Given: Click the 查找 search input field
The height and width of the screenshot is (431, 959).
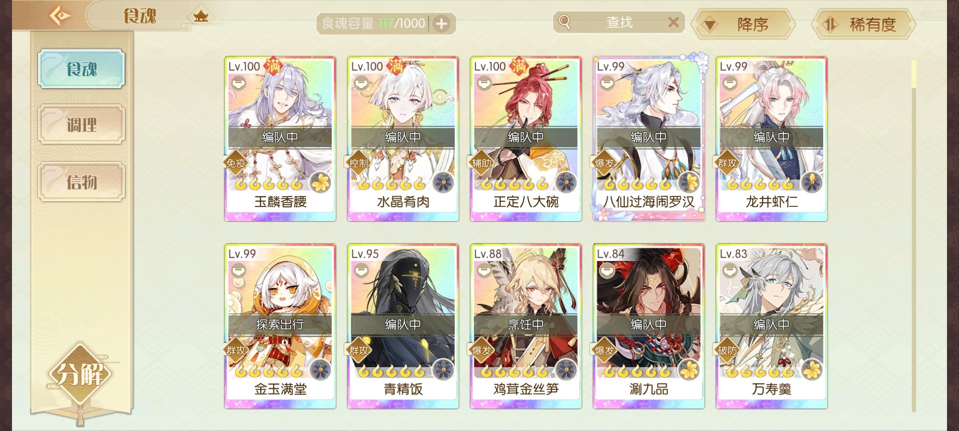Looking at the screenshot, I should 619,22.
